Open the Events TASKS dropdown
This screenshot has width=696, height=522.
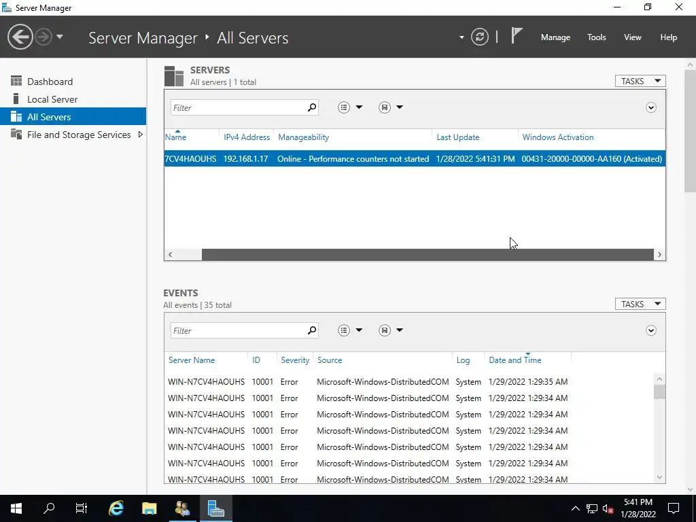(640, 304)
